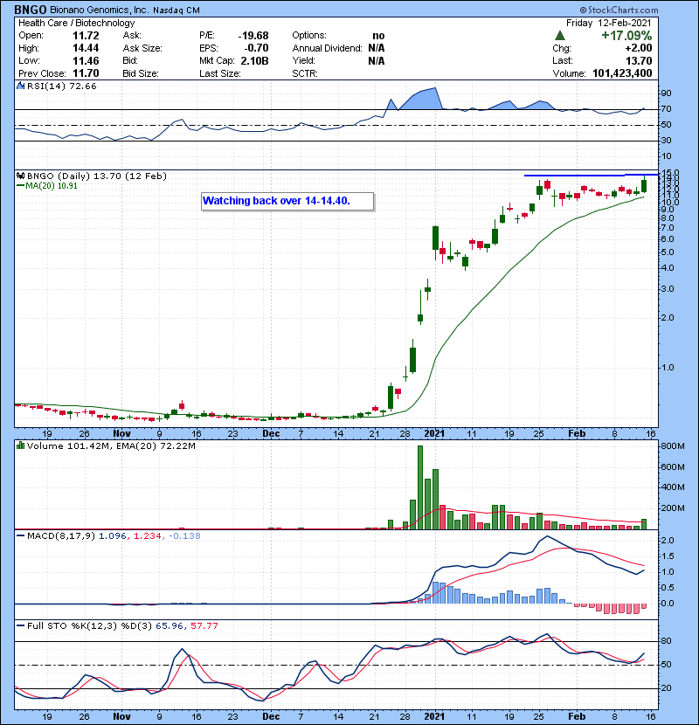Click the MACD histogram value -0.138
699x725 pixels.
pos(184,536)
